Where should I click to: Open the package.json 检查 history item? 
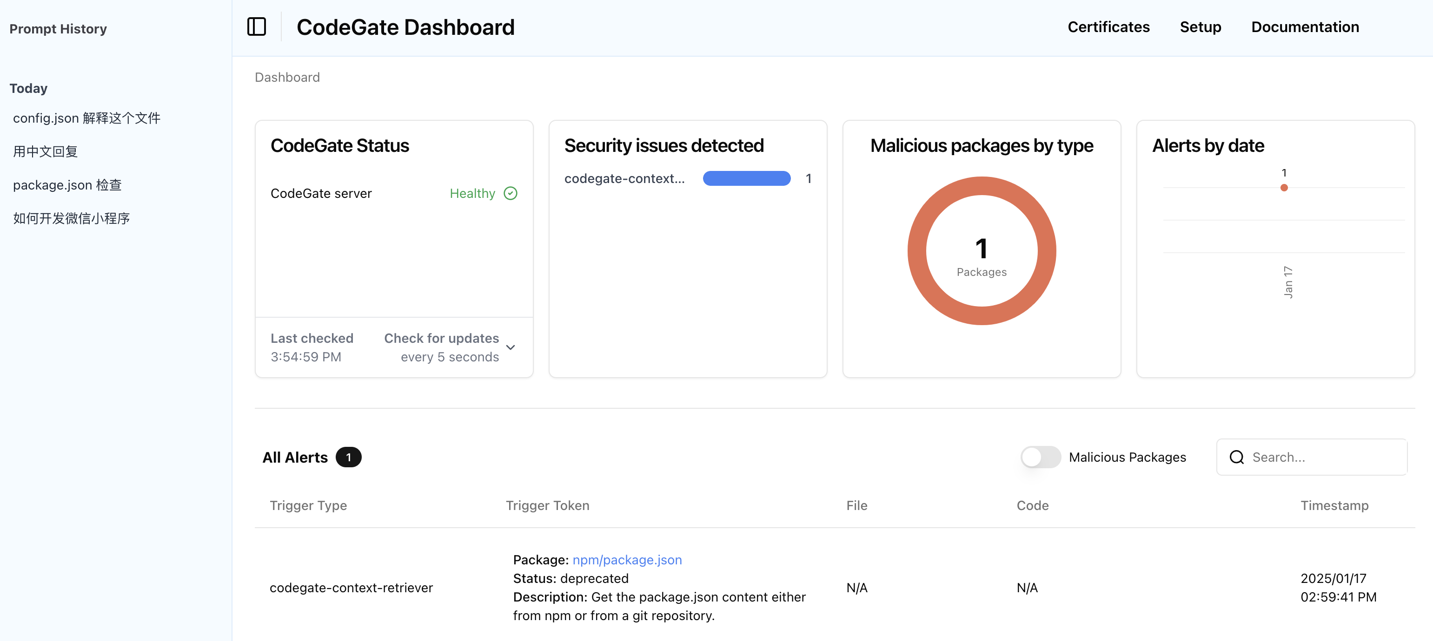[67, 184]
